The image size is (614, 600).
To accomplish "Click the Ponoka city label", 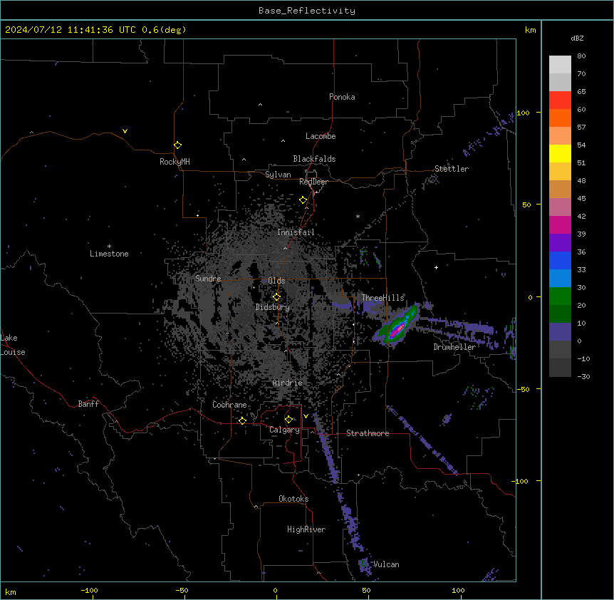I will point(342,97).
